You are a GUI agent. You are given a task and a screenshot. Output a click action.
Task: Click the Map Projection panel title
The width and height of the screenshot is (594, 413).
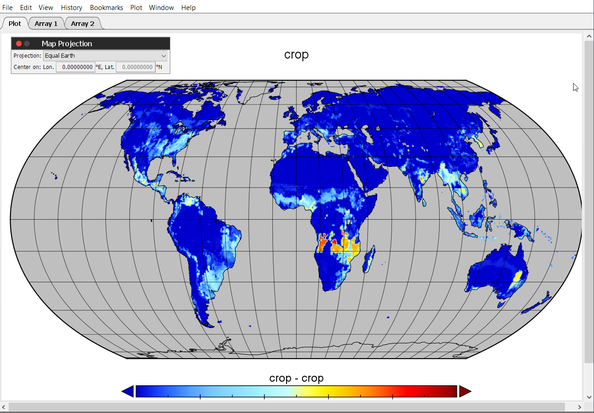[x=67, y=44]
